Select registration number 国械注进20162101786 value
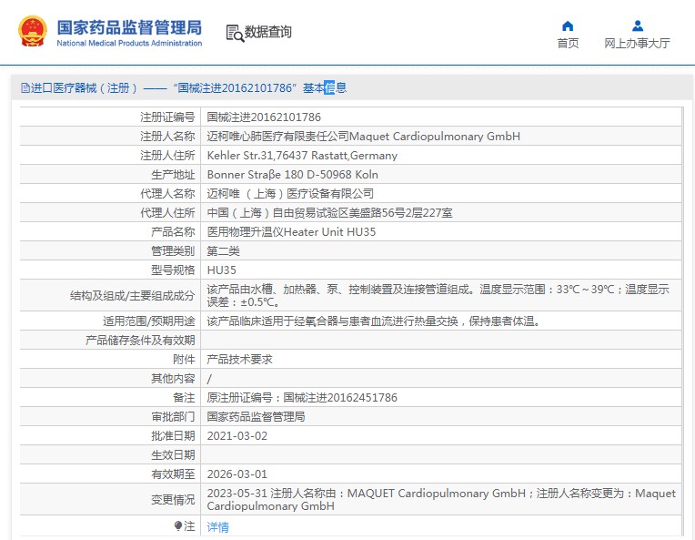 [264, 117]
